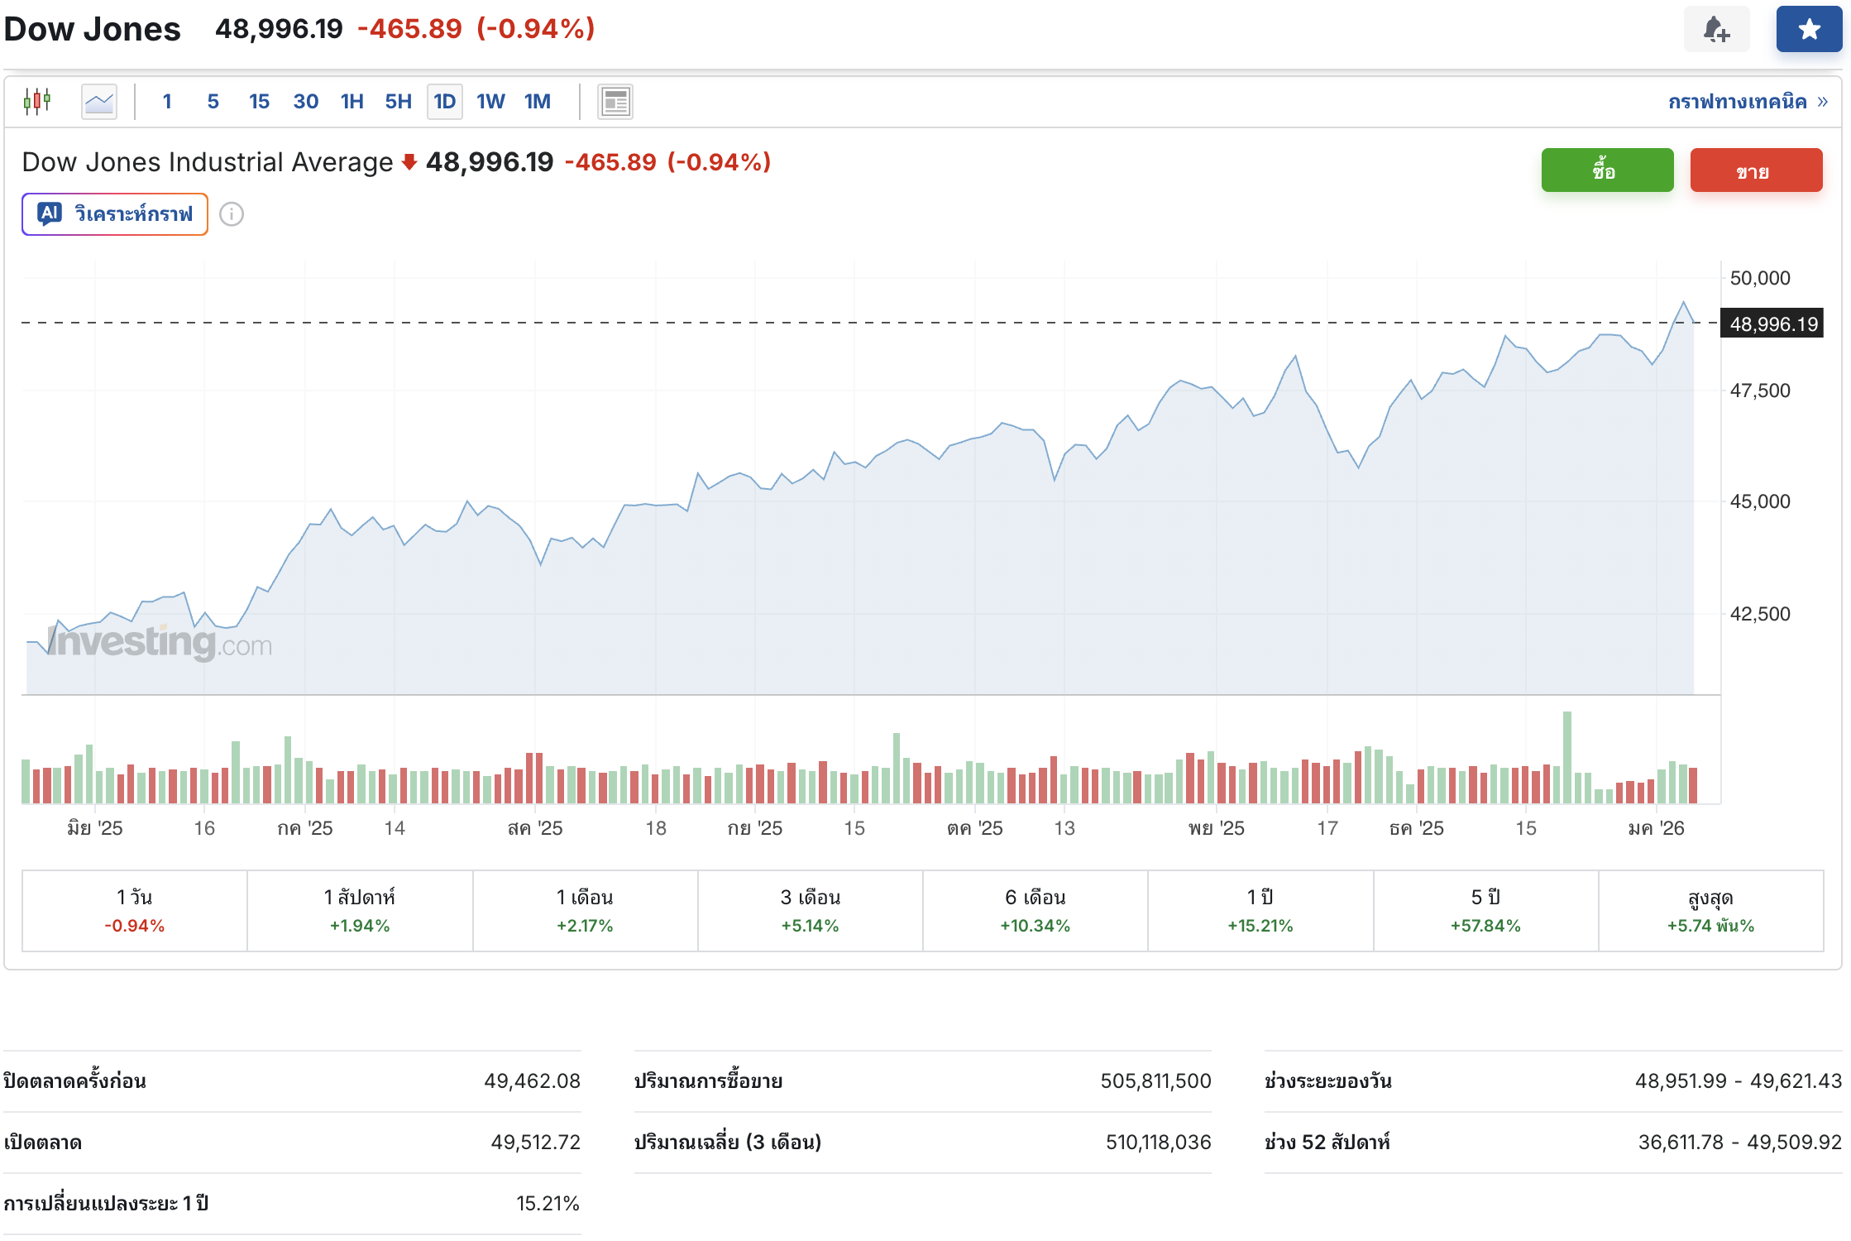Select the 1D timeframe
Screen dimensions: 1851x1241
444,102
